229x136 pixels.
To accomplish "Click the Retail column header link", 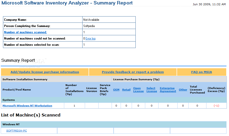I will [x=126, y=89].
